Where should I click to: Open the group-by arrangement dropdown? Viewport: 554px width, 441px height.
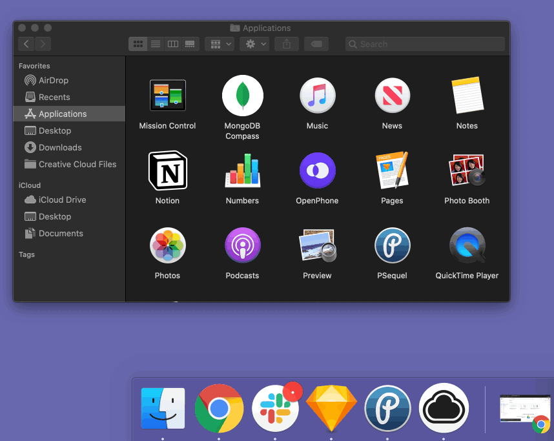[x=220, y=44]
